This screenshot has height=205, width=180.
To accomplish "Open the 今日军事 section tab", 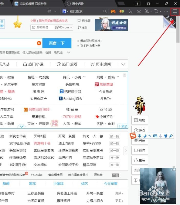I will (x=111, y=183).
